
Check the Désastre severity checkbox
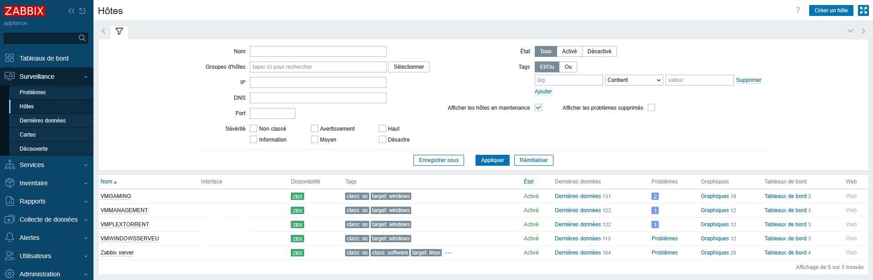[x=382, y=140]
